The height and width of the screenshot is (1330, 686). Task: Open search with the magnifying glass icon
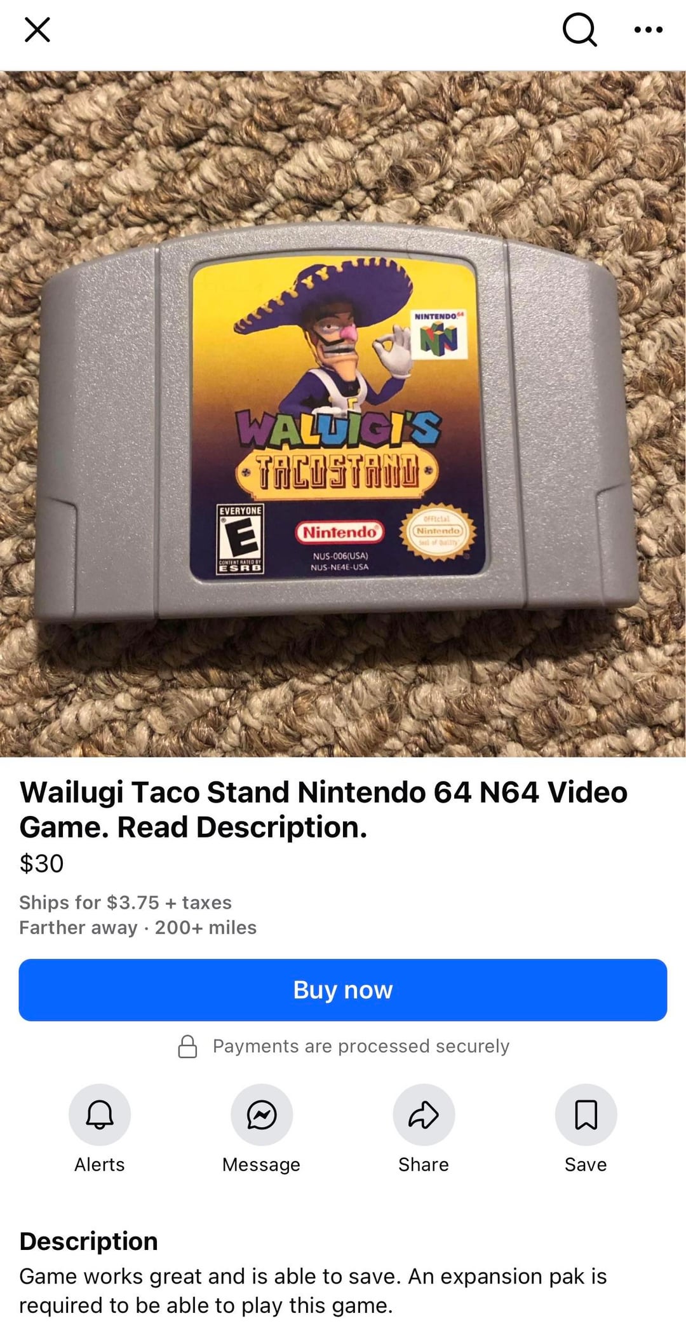tap(579, 30)
